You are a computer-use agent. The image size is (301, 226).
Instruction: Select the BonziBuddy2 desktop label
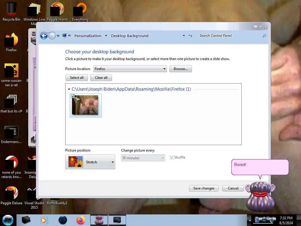pyautogui.click(x=57, y=203)
